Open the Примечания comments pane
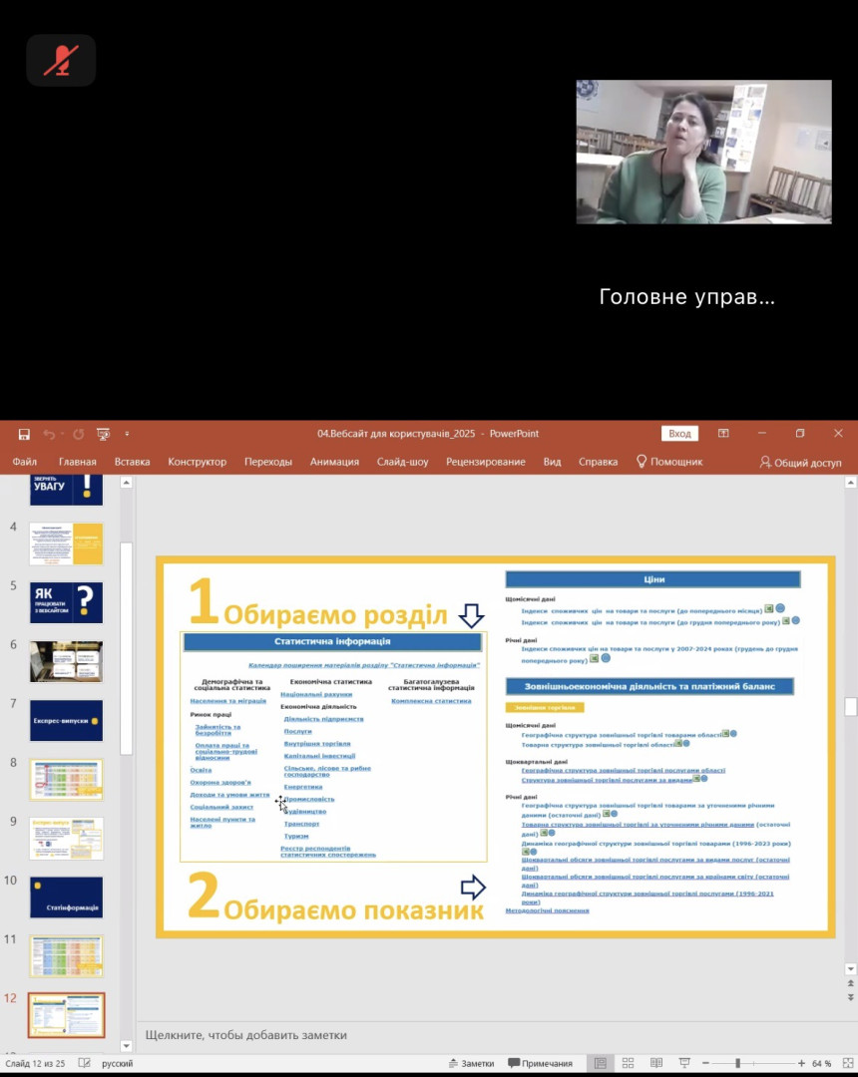The width and height of the screenshot is (858, 1077). 541,1063
